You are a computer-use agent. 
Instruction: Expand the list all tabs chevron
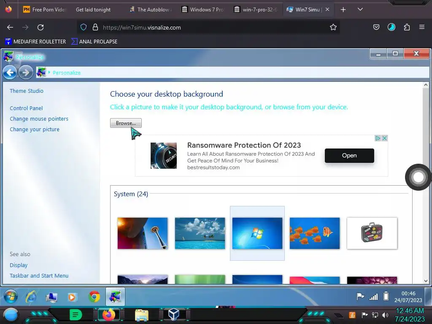(x=360, y=9)
